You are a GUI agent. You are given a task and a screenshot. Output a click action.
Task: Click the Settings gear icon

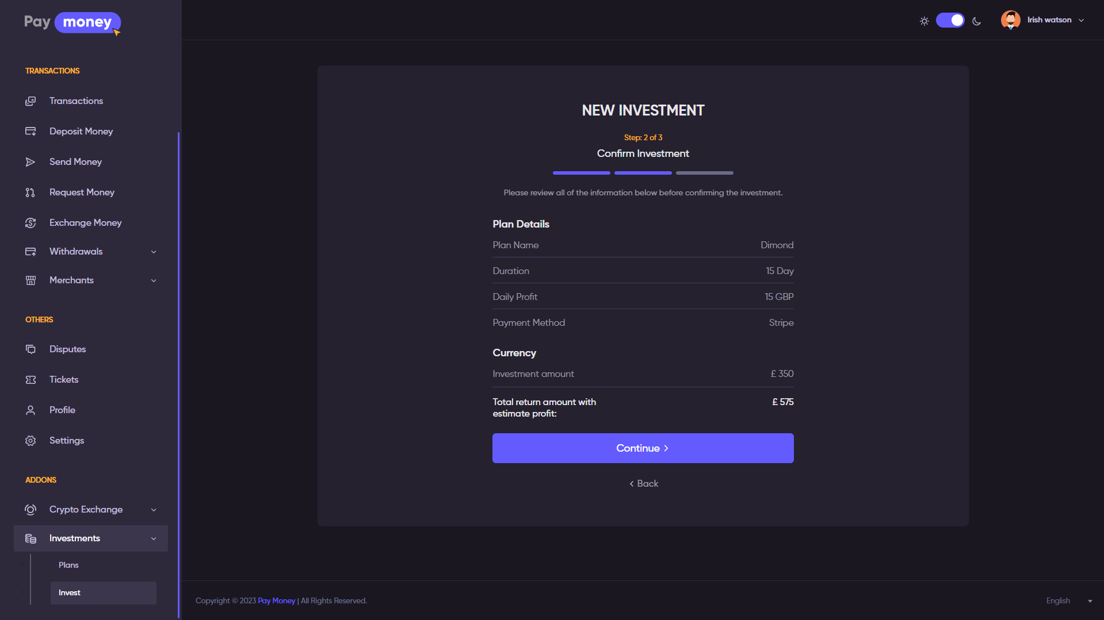click(30, 441)
